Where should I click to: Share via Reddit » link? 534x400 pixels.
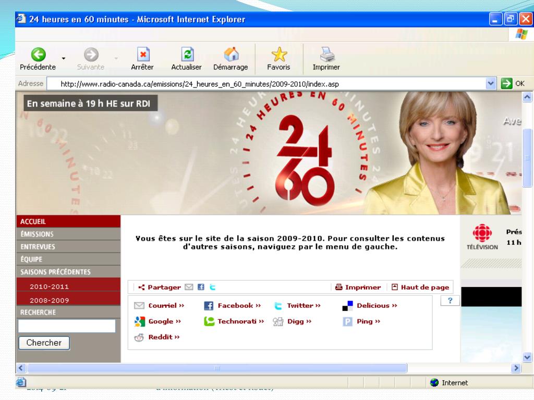(164, 337)
